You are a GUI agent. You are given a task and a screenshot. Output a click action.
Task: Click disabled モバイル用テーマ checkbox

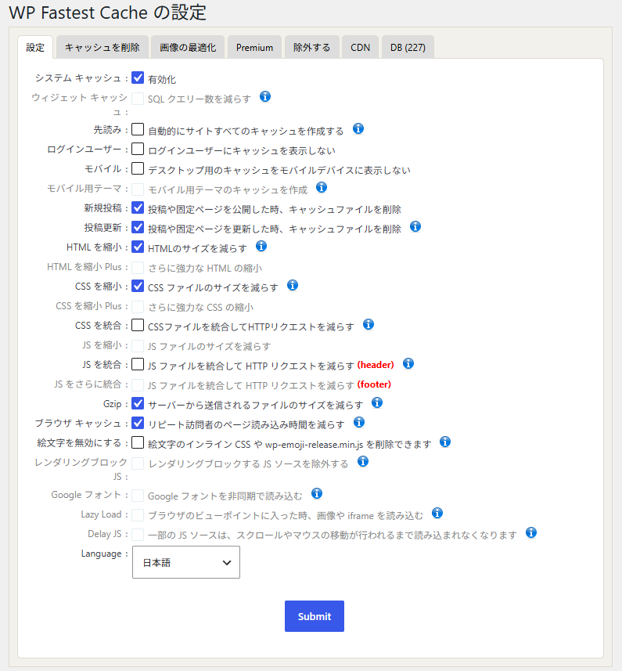point(138,189)
